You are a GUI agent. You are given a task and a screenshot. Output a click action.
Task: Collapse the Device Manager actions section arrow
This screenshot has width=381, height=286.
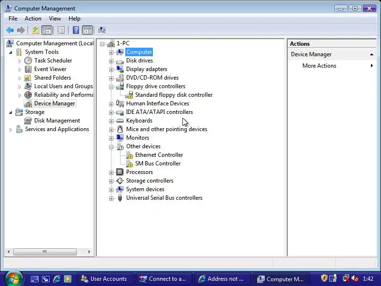[371, 54]
